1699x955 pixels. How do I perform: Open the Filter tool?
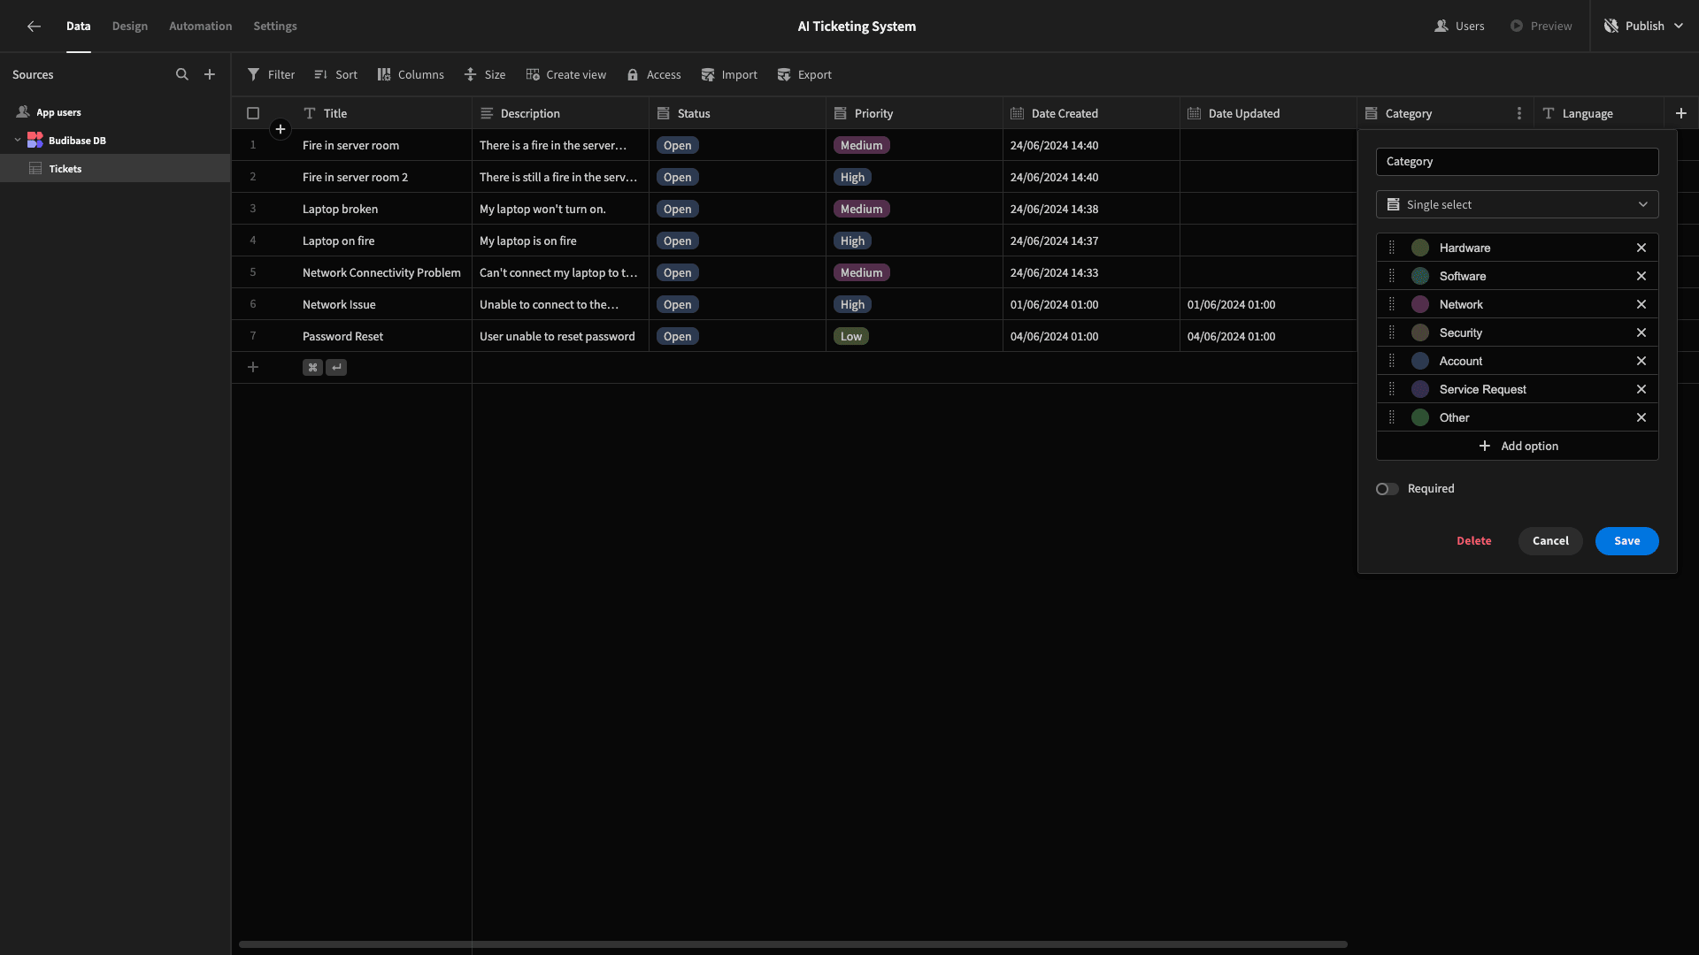(271, 75)
